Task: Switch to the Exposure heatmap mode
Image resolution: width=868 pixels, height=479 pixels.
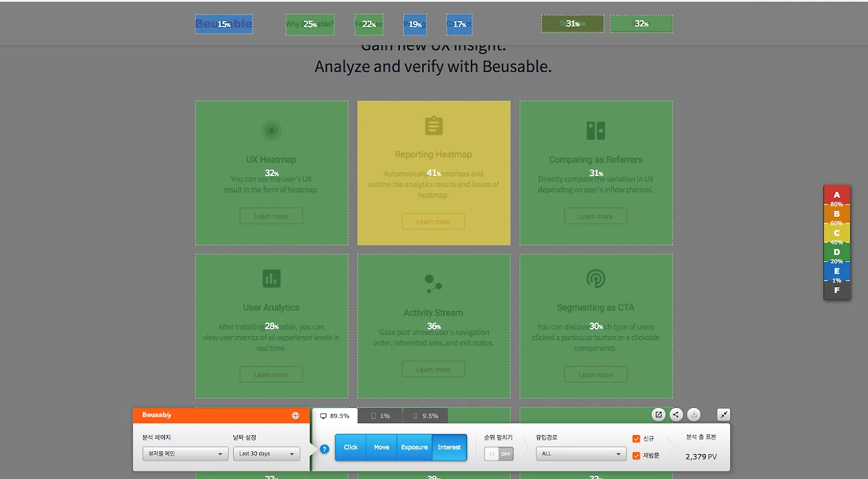Action: 414,447
